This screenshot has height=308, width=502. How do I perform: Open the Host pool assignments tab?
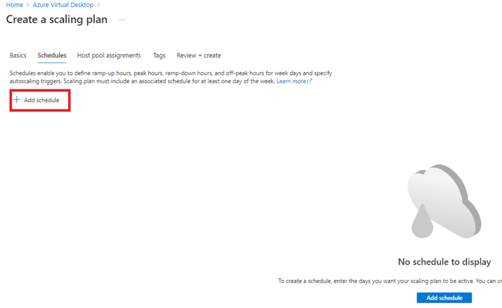point(109,55)
